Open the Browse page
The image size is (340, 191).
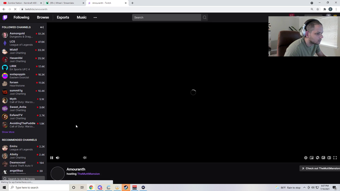pos(43,18)
